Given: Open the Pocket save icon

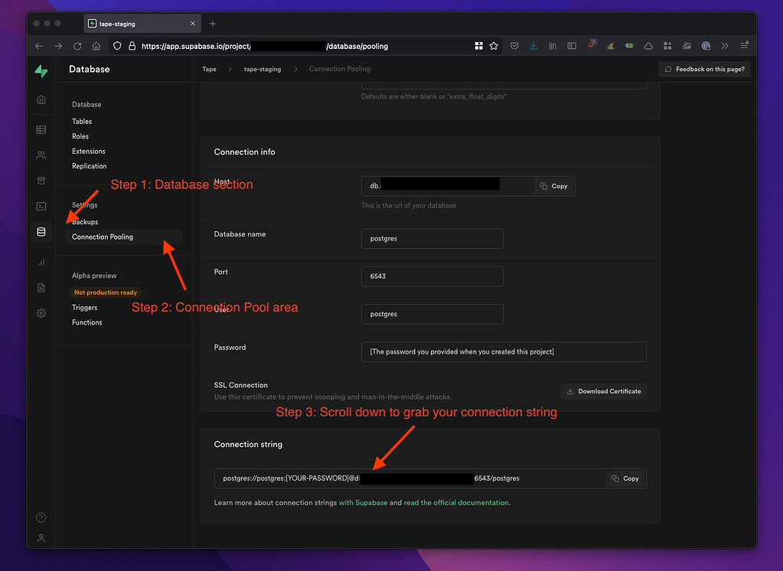Looking at the screenshot, I should 514,46.
